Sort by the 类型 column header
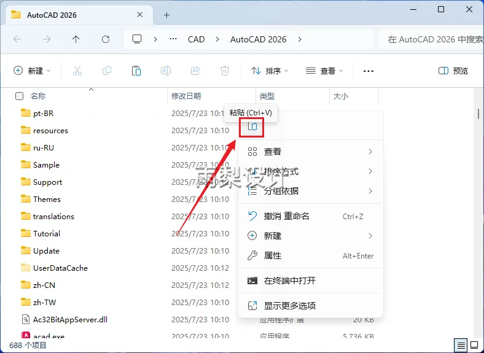The width and height of the screenshot is (484, 353). (267, 96)
